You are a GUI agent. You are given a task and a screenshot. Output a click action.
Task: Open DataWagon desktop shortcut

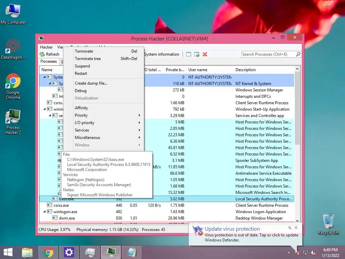coord(13,49)
